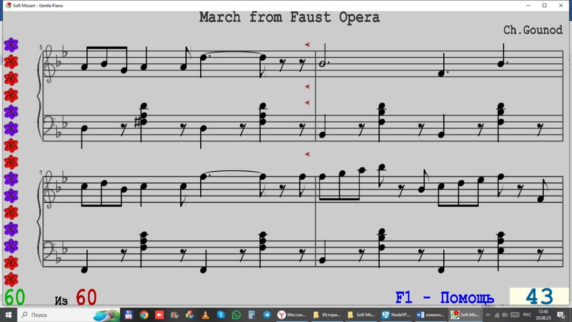Switch input language via РУС indicator
Screen dimensions: 572x322
[527, 315]
